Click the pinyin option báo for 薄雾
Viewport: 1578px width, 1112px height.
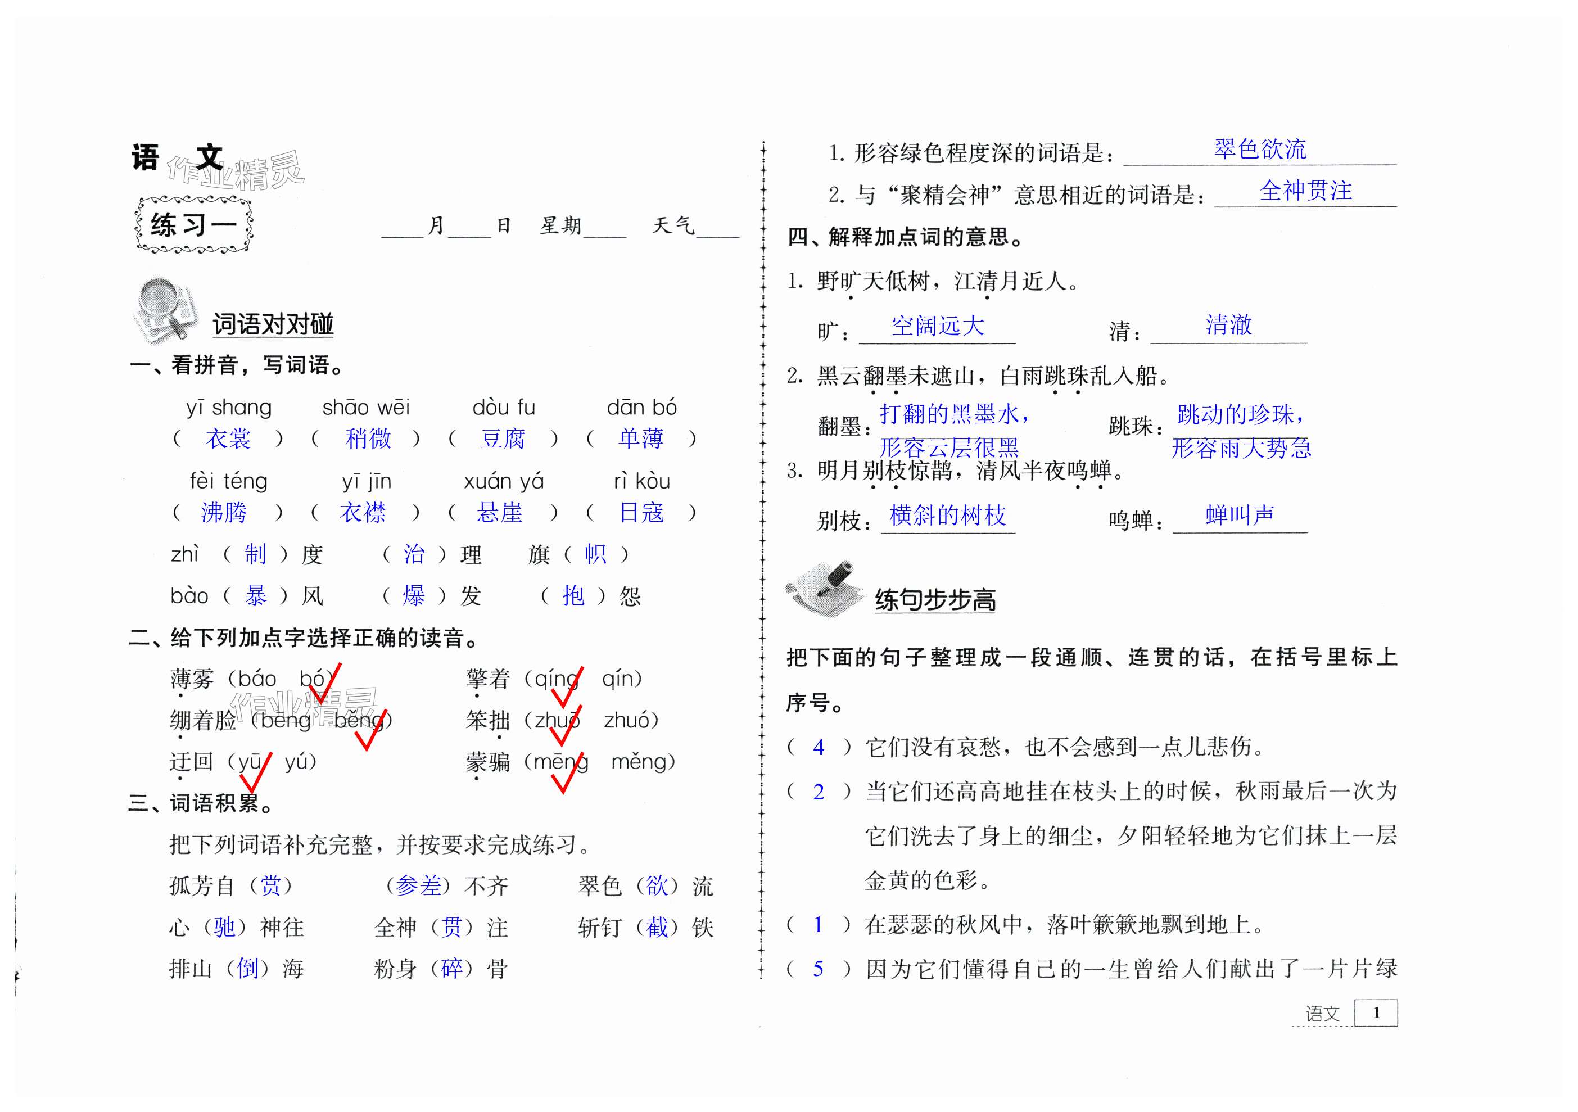coord(257,680)
